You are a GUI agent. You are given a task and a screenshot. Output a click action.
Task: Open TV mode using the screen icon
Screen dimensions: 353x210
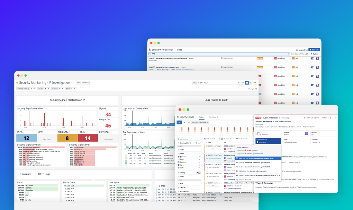(253, 89)
